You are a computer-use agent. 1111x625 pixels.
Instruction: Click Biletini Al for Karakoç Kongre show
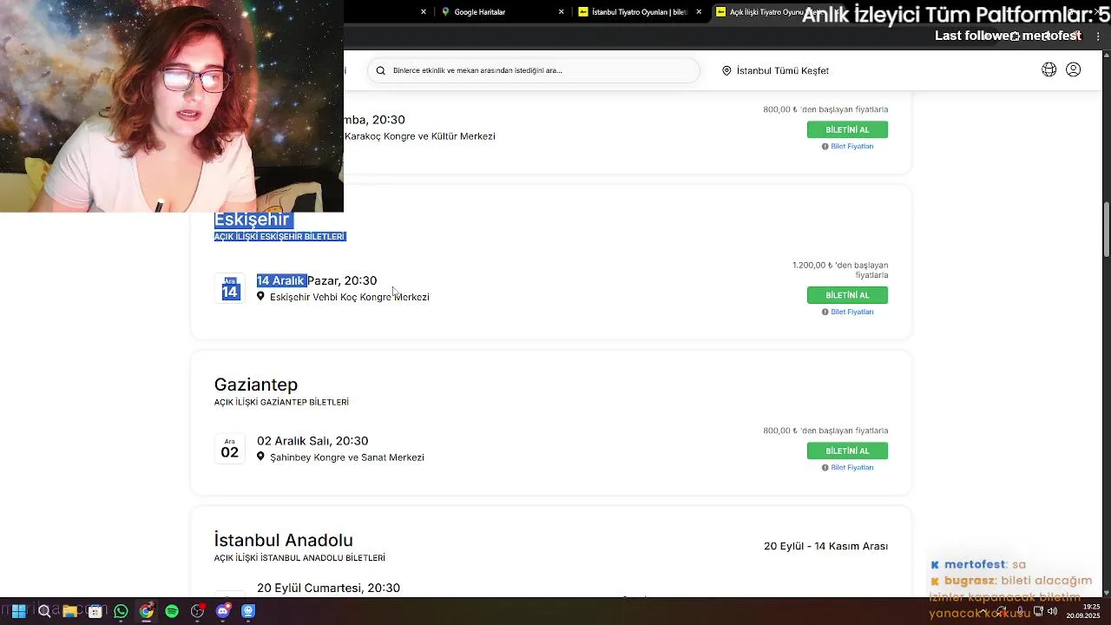[x=847, y=129]
